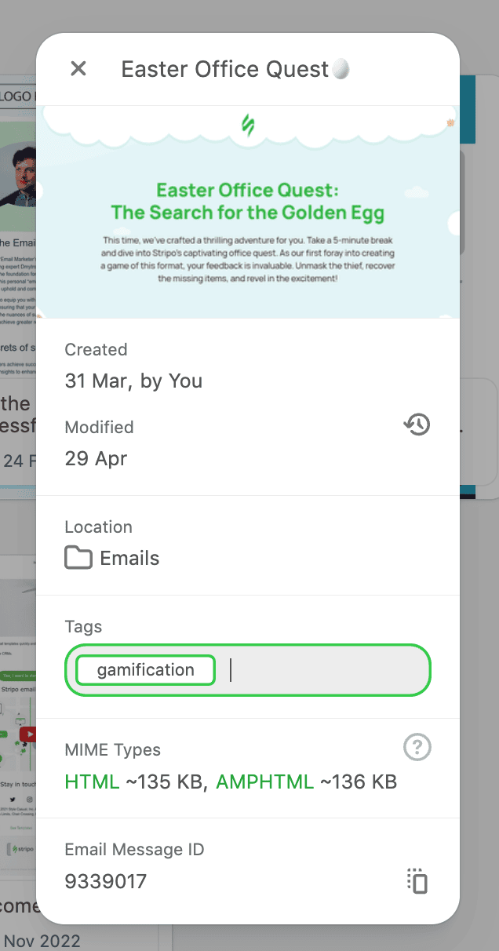Click the MIME Types help question mark
The height and width of the screenshot is (951, 499).
[417, 747]
